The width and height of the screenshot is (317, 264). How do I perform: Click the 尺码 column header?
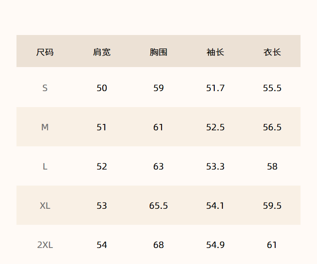point(45,52)
